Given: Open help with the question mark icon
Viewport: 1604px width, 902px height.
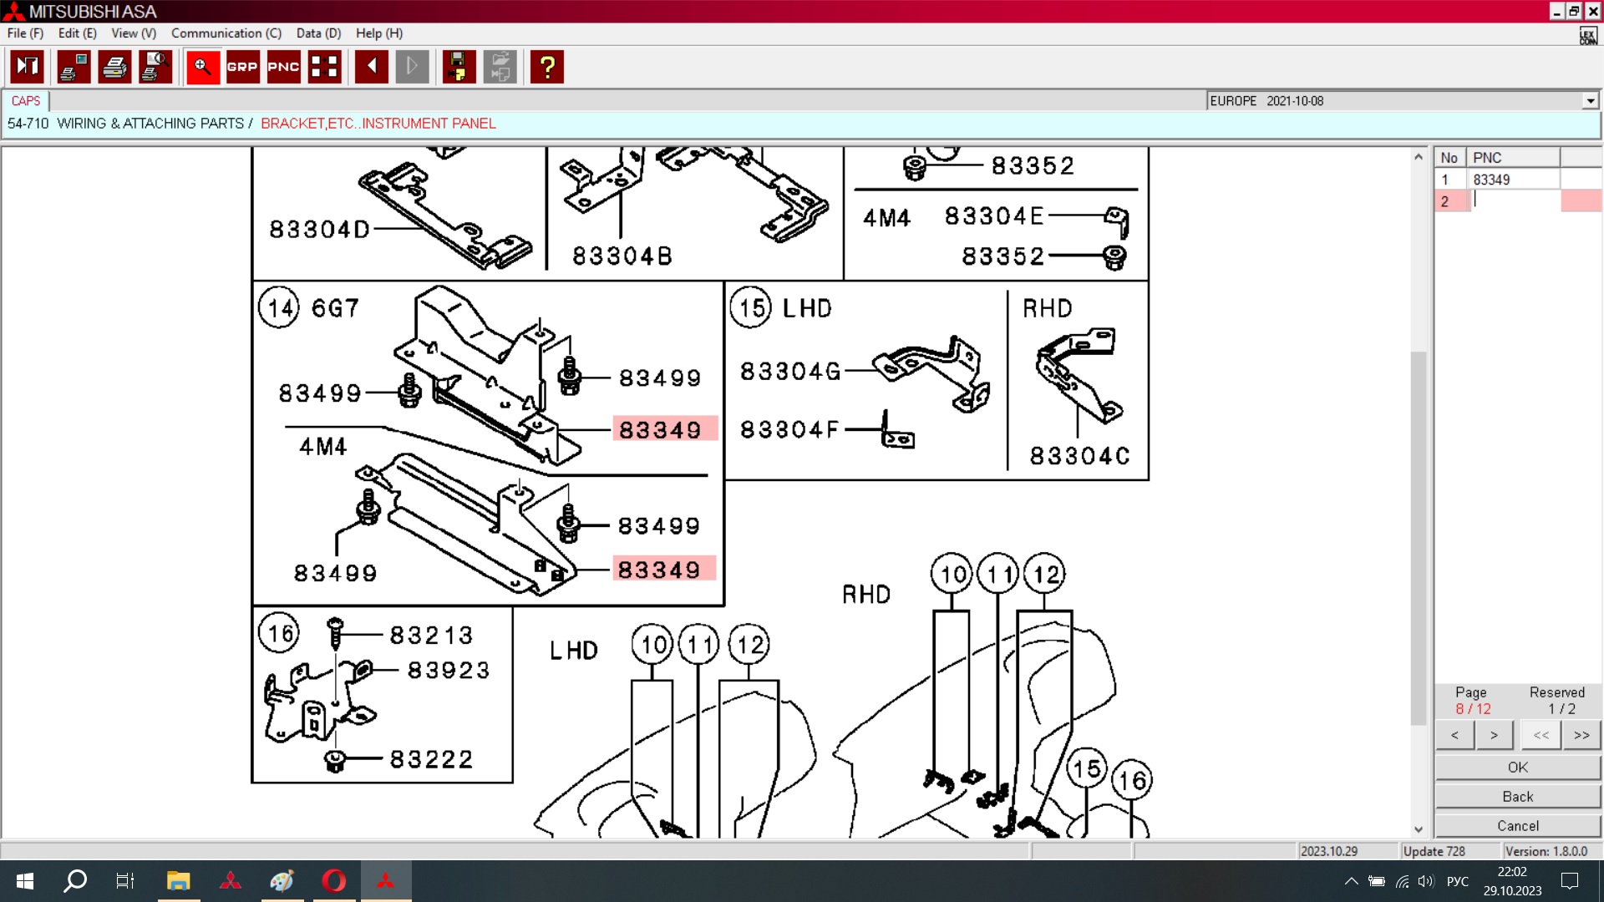Looking at the screenshot, I should 547,67.
